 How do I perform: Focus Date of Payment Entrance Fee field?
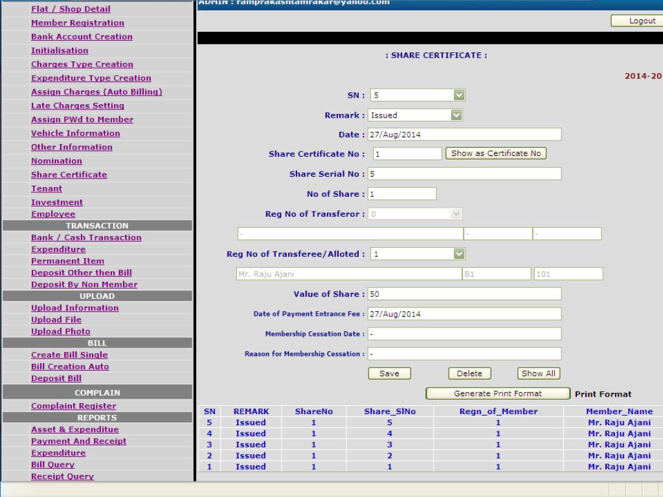(x=464, y=314)
